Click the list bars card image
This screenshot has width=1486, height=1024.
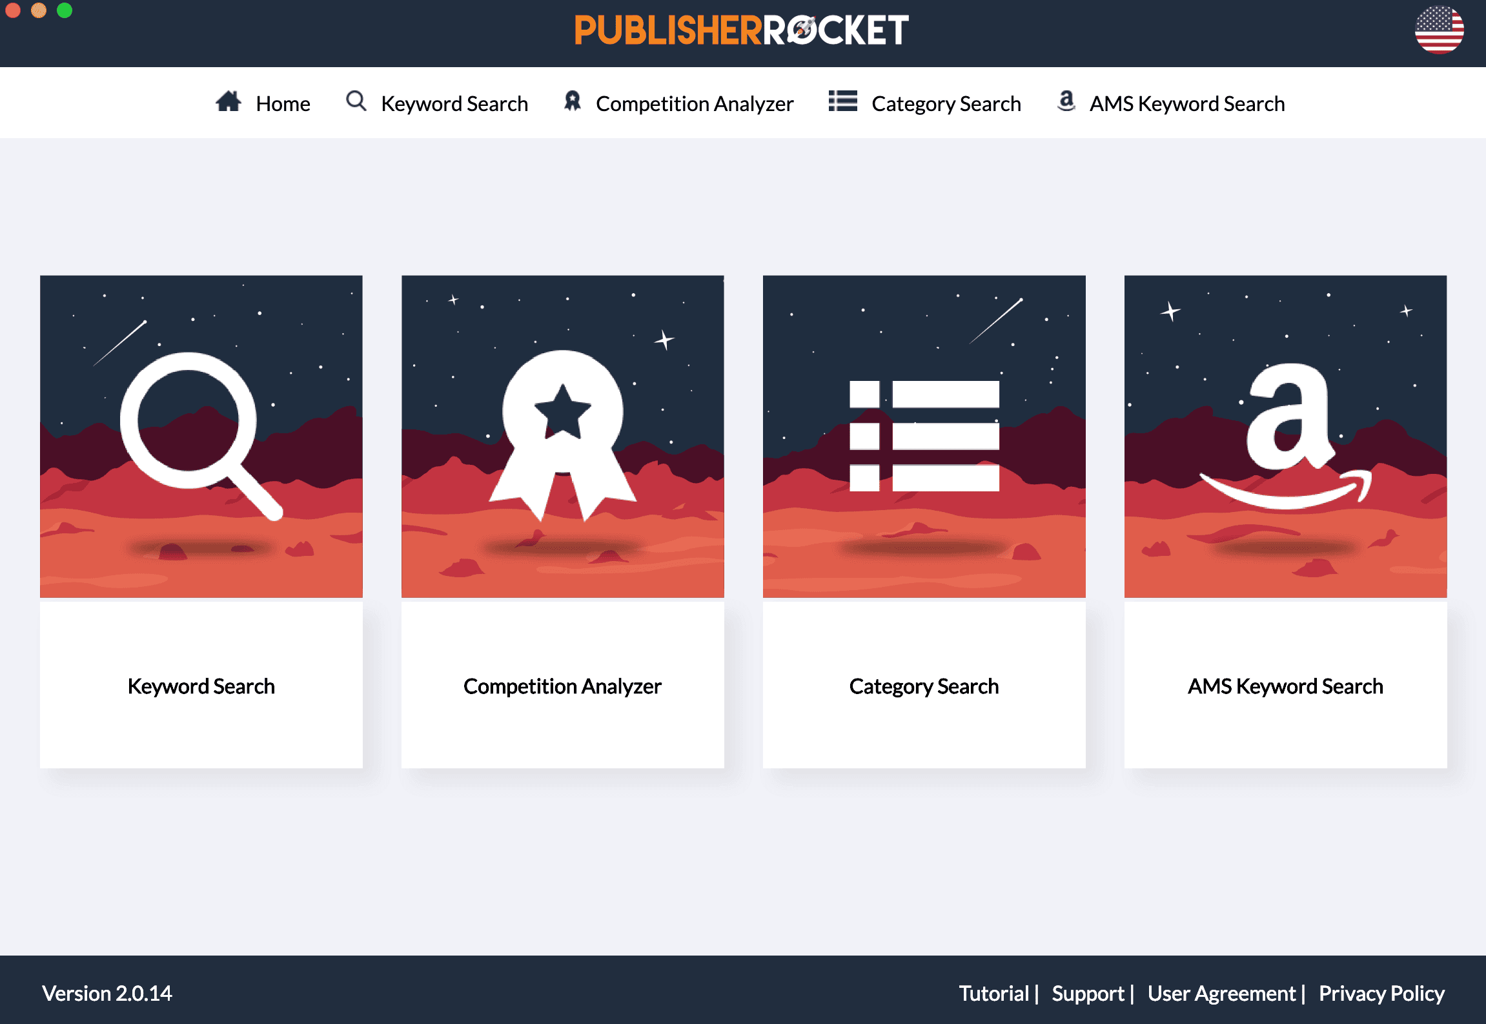point(924,436)
